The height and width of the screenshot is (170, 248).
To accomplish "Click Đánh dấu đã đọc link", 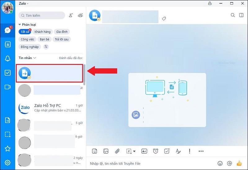I will click(71, 58).
